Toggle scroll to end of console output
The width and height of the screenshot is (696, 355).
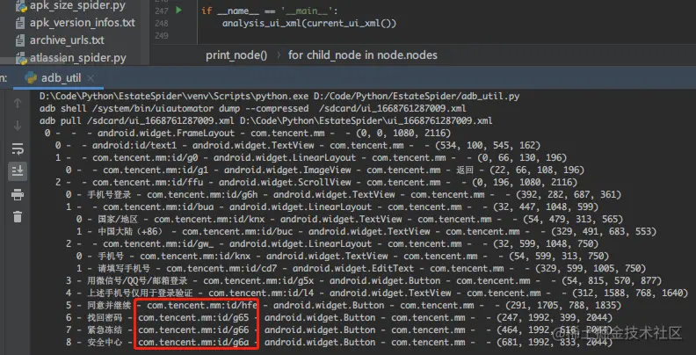[18, 171]
